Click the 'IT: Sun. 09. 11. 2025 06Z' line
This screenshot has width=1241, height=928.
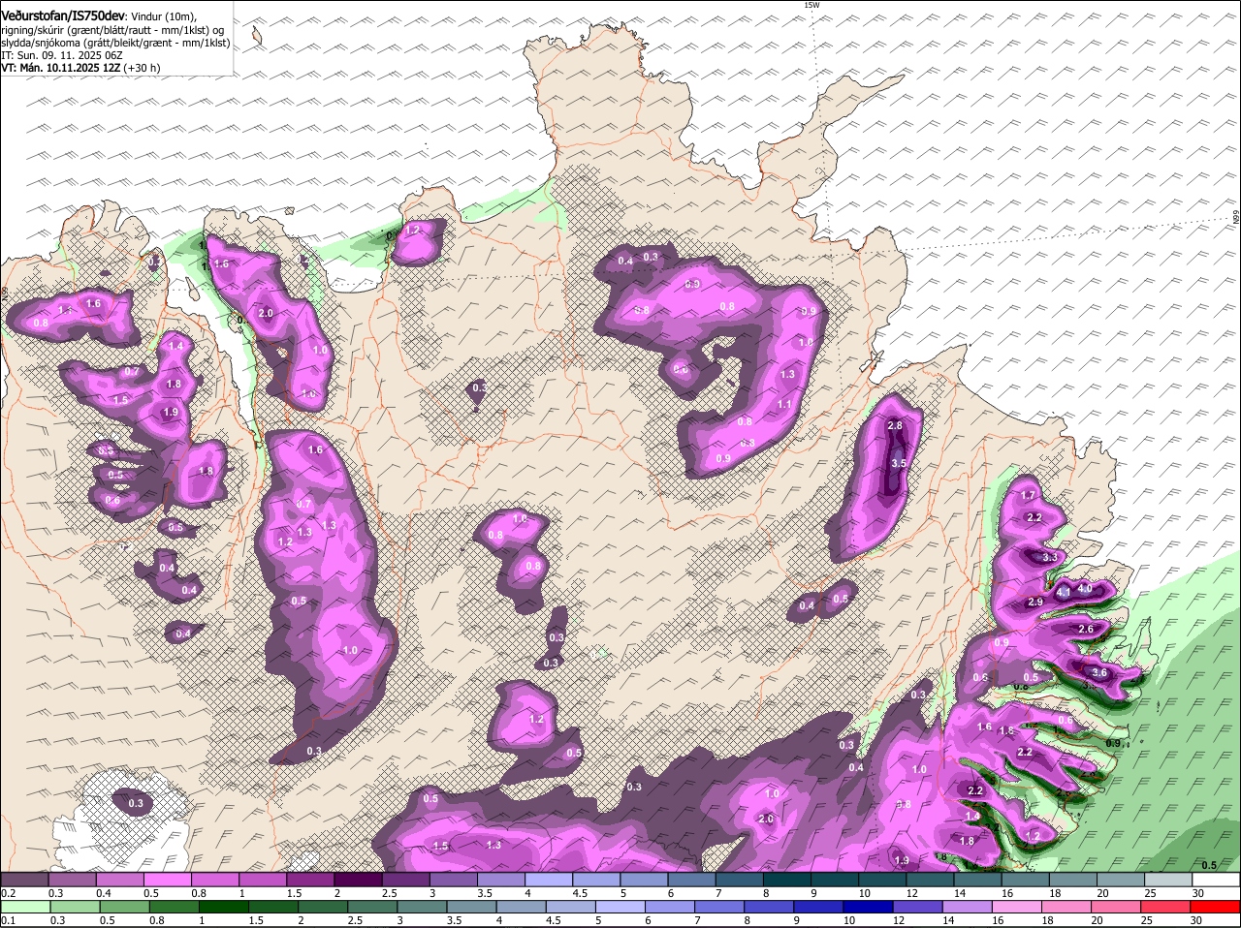pyautogui.click(x=62, y=56)
